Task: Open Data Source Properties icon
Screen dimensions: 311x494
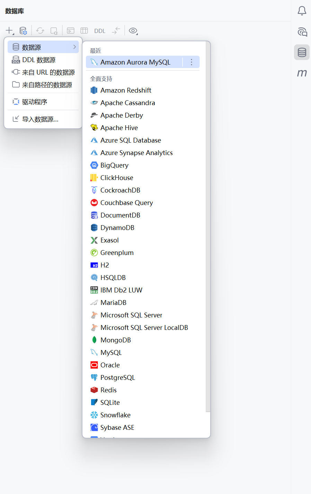Action: [x=23, y=31]
